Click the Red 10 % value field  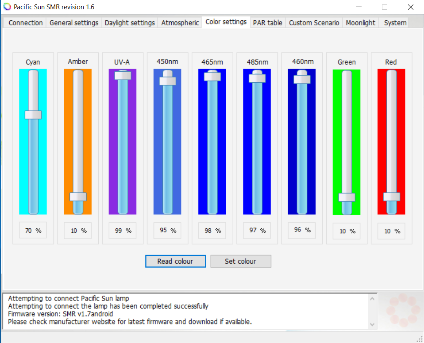tap(391, 231)
